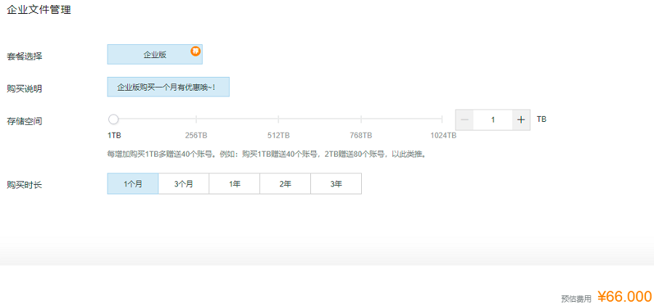Click the 企业文件管理 page title
The image size is (654, 306).
coord(39,10)
